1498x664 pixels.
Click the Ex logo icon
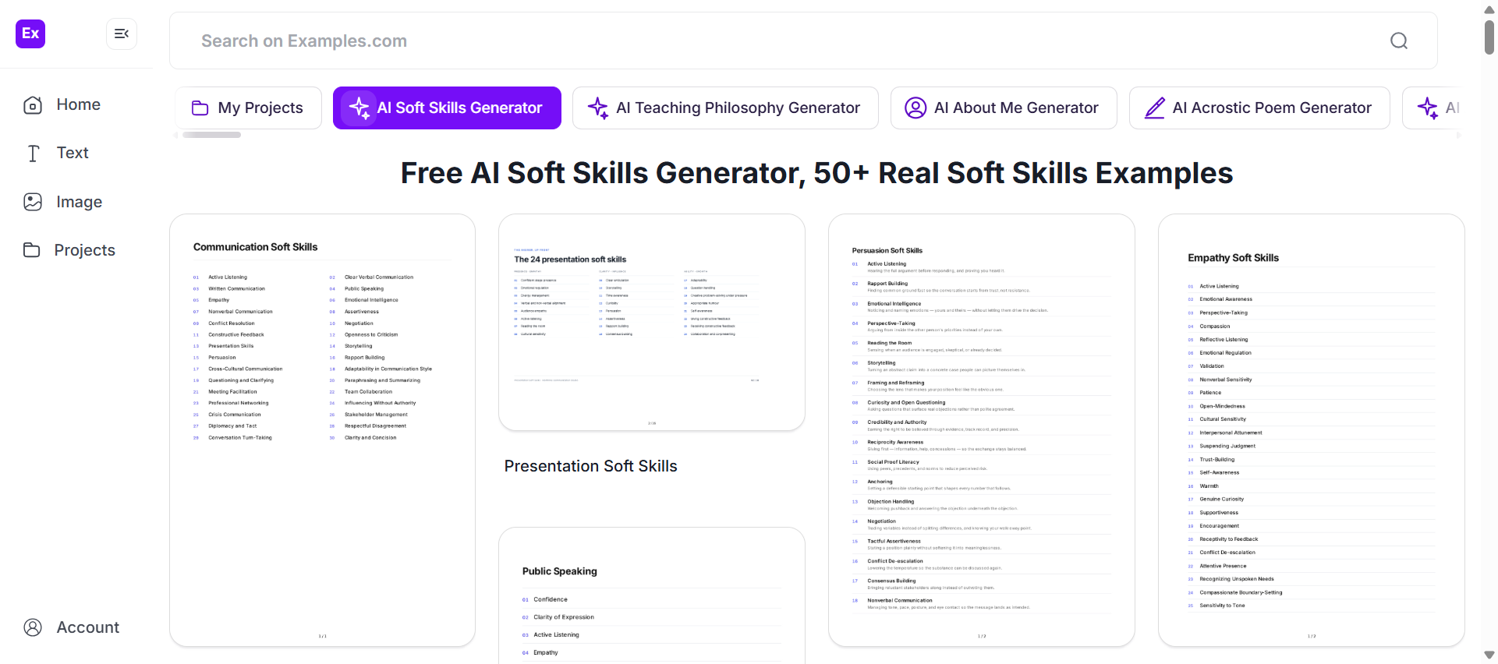[x=30, y=34]
